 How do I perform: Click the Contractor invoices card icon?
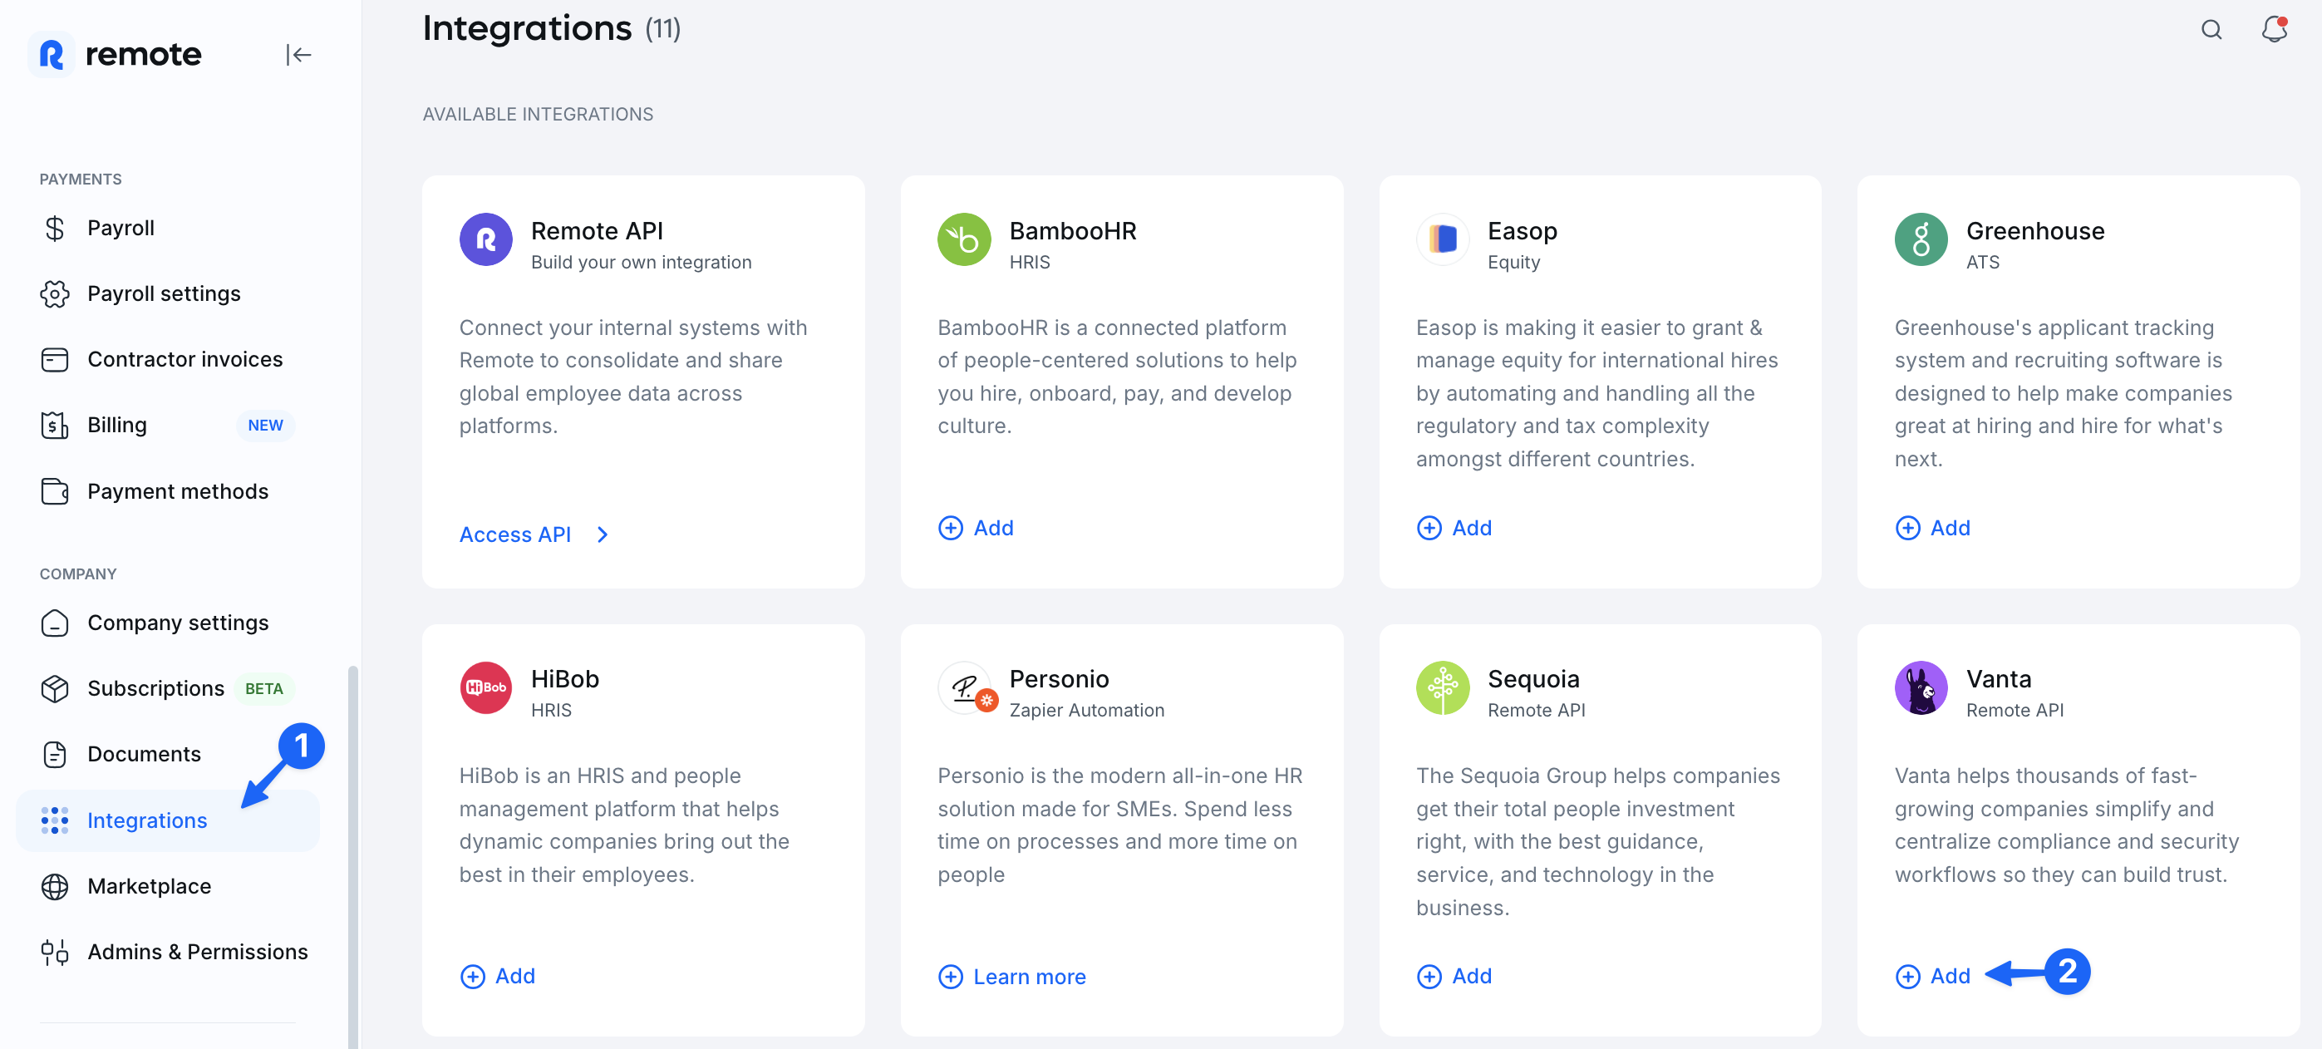pyautogui.click(x=55, y=360)
